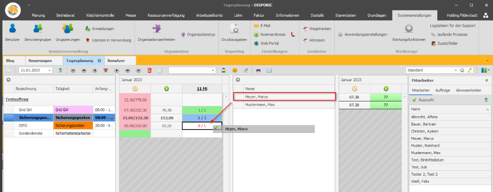Click the settings gear above the Name column

(x=238, y=80)
